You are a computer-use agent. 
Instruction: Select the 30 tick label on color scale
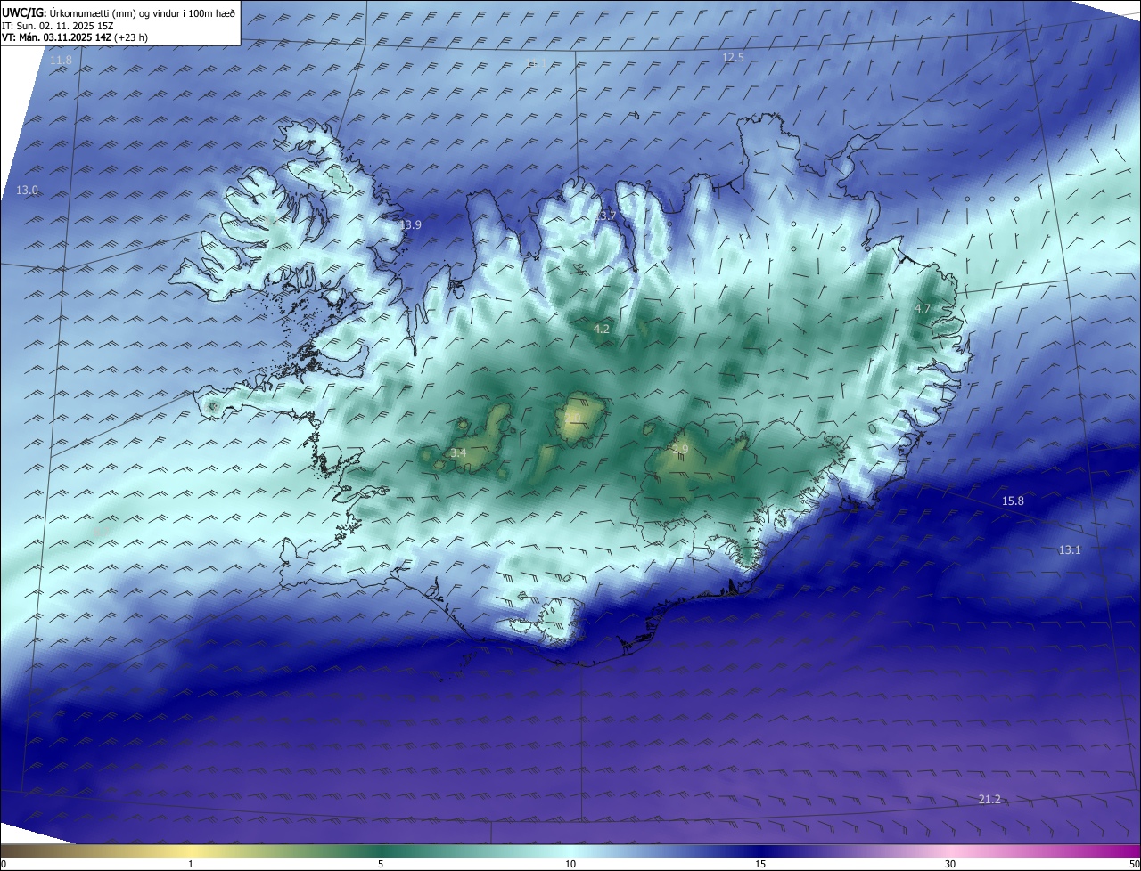950,865
